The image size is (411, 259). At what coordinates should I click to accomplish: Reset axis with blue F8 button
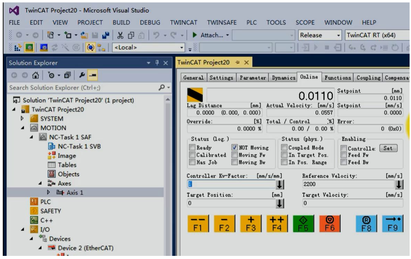coord(366,224)
